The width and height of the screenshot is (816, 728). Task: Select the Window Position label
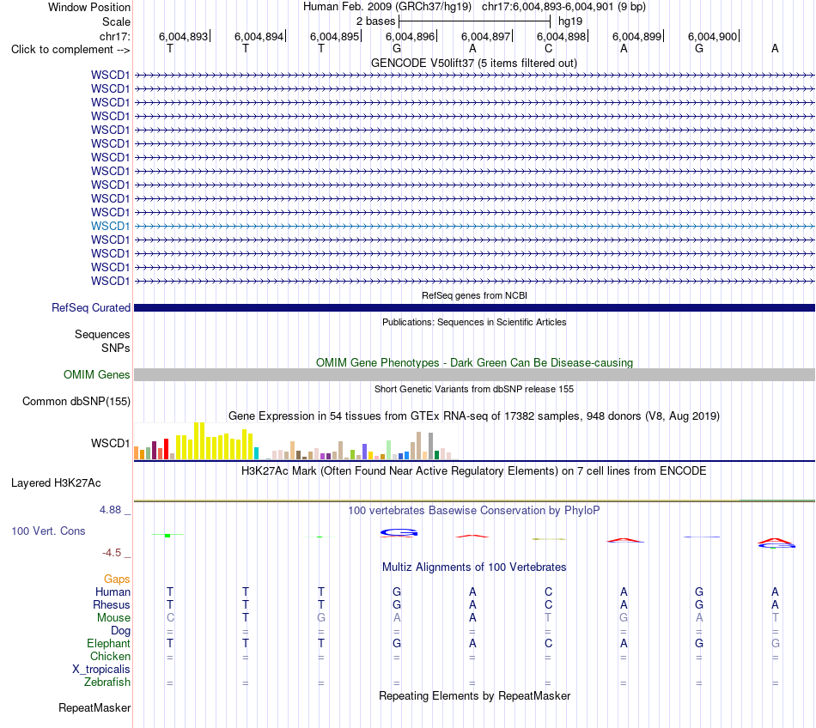coord(89,7)
